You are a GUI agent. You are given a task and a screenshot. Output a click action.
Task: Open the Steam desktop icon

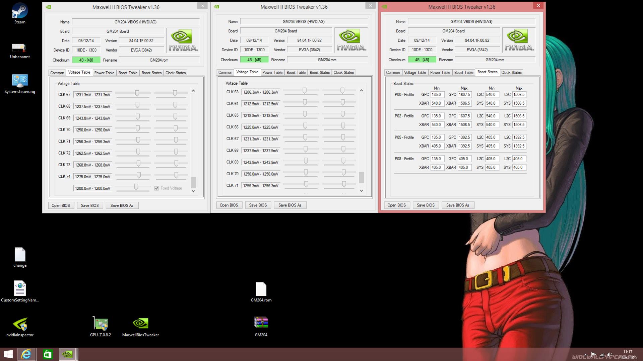[20, 13]
